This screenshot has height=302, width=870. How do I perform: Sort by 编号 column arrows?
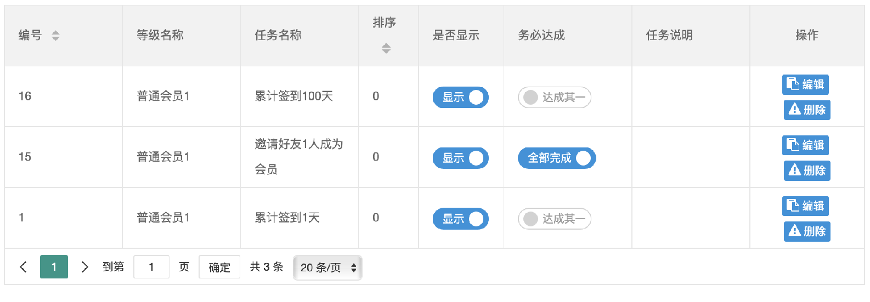pyautogui.click(x=55, y=36)
